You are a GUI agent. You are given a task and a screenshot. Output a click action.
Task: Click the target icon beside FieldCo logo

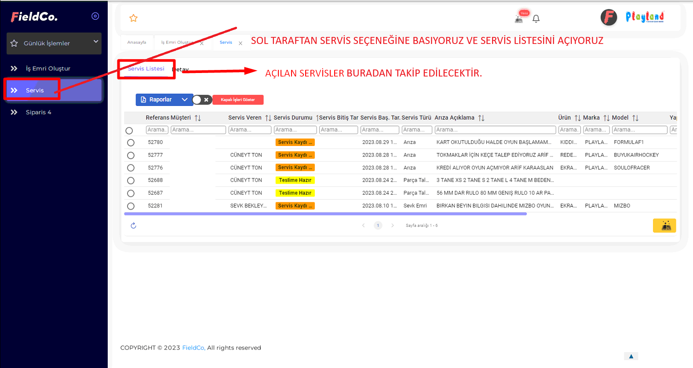tap(95, 16)
